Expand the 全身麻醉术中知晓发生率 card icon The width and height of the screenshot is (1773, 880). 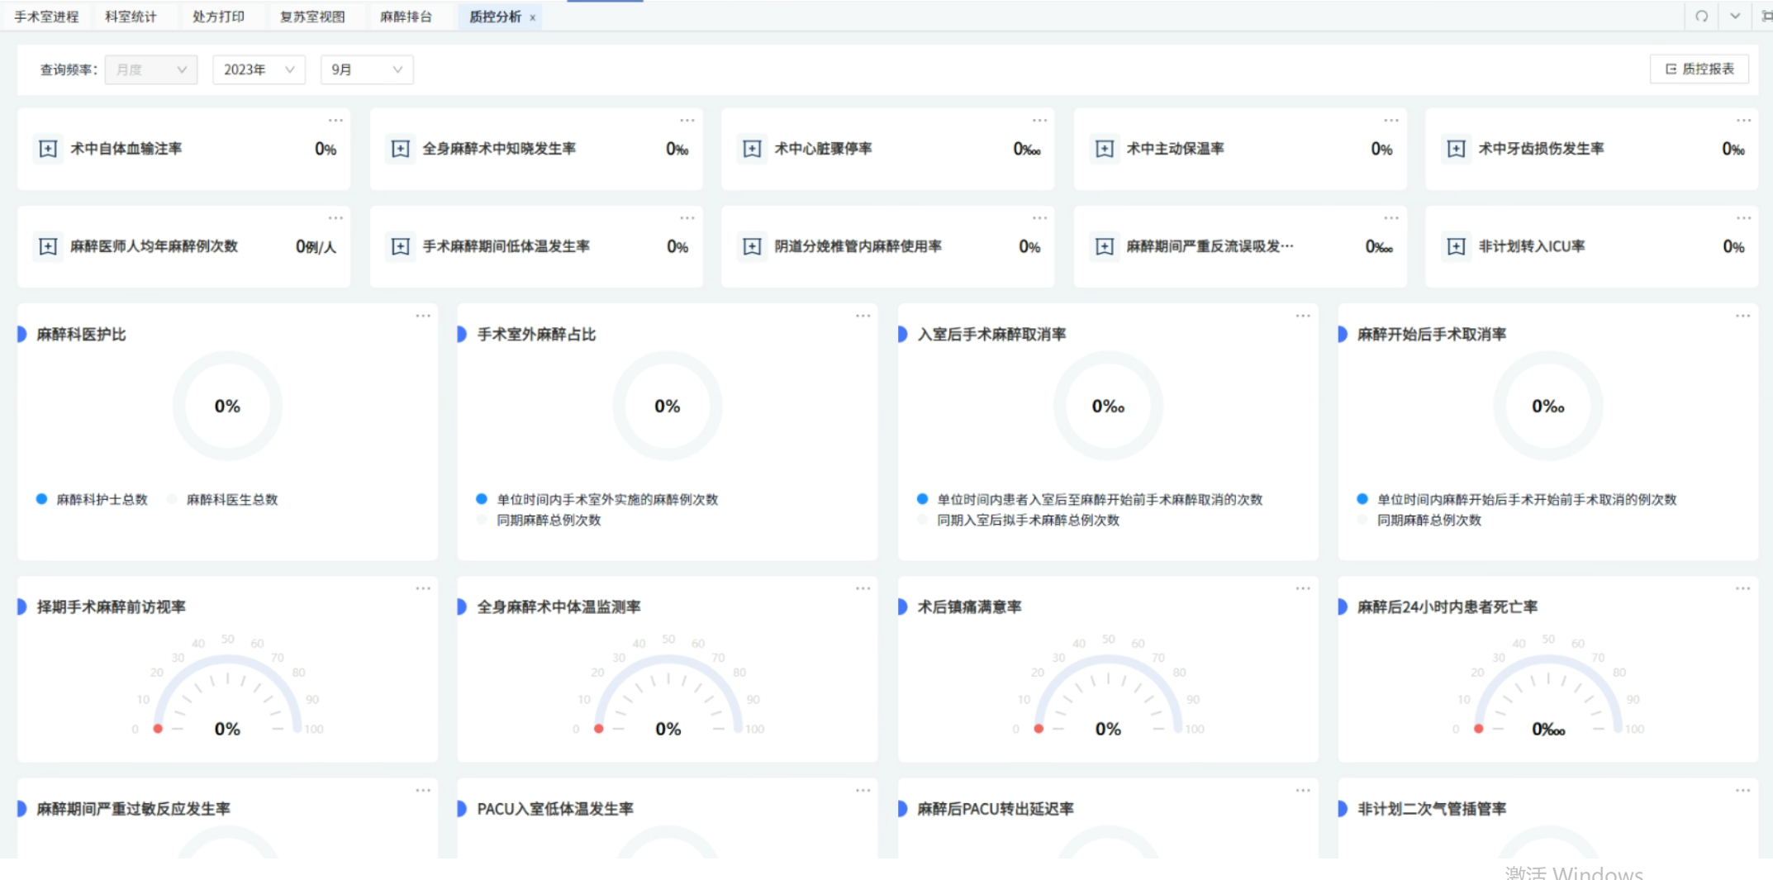click(x=401, y=149)
